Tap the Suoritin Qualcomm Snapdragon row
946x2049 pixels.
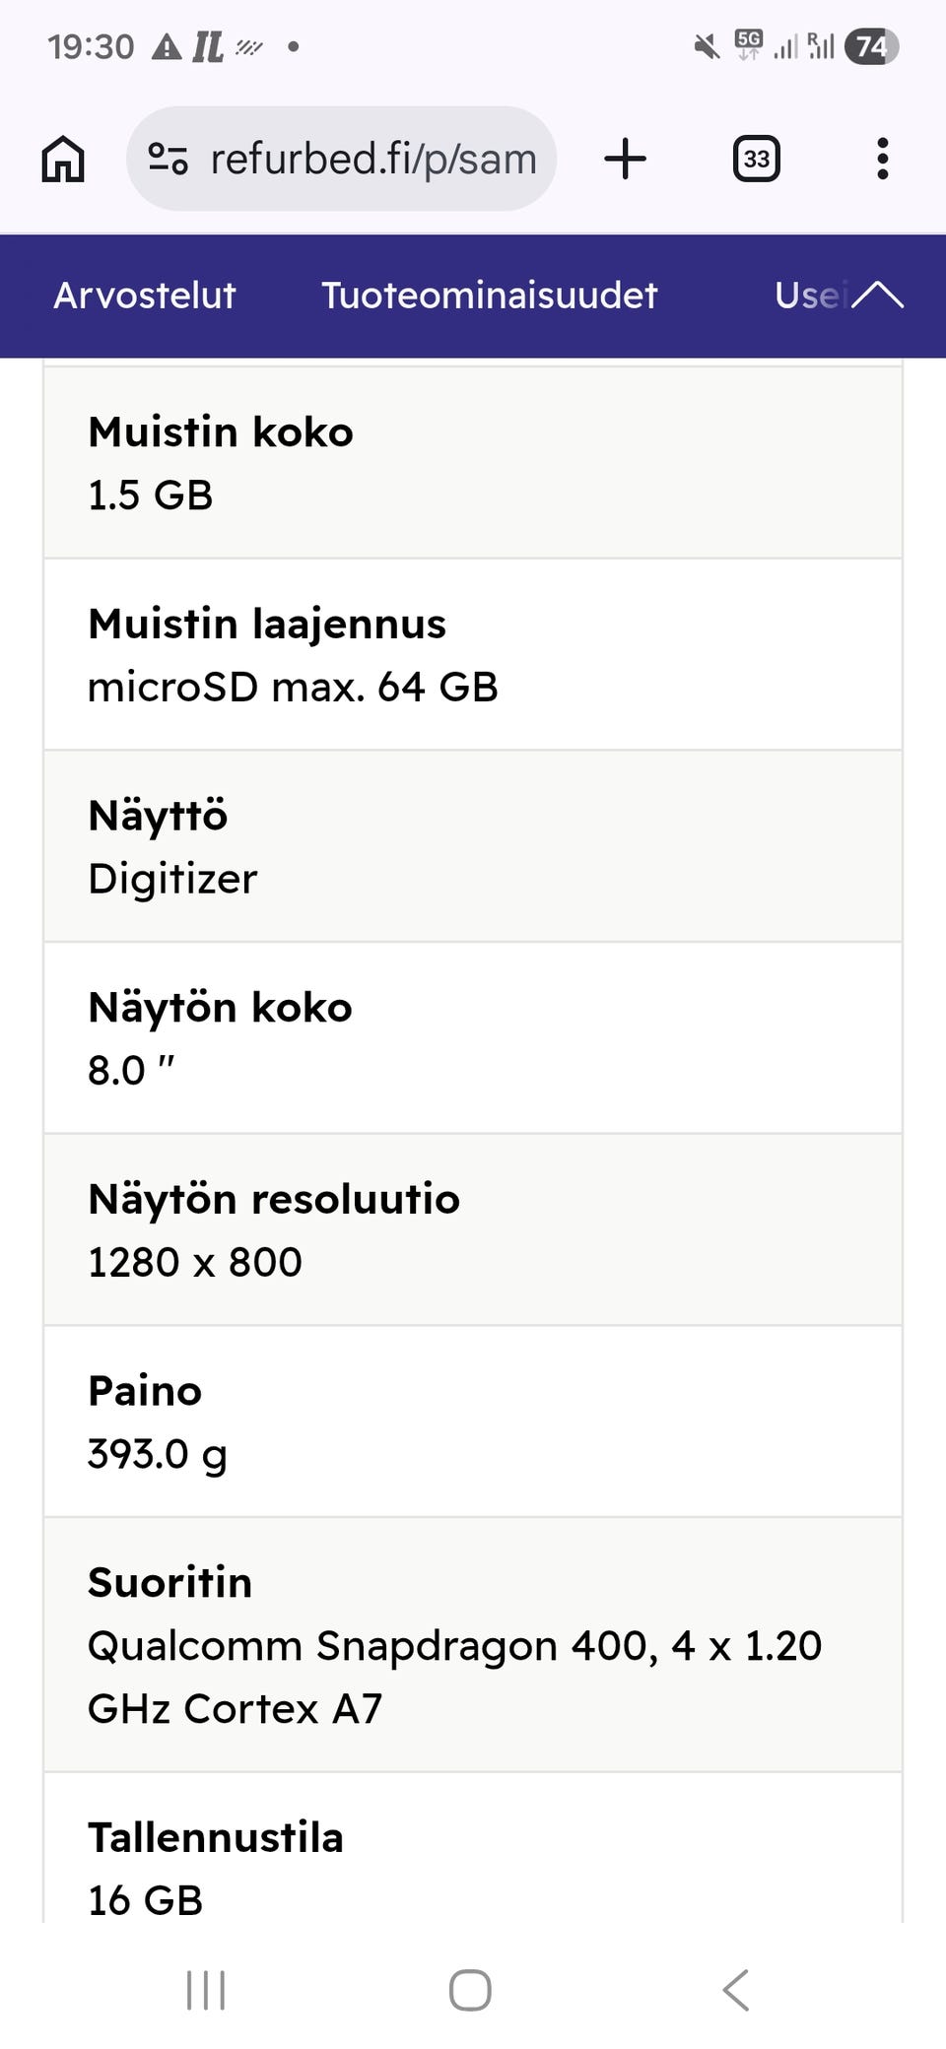(473, 1644)
